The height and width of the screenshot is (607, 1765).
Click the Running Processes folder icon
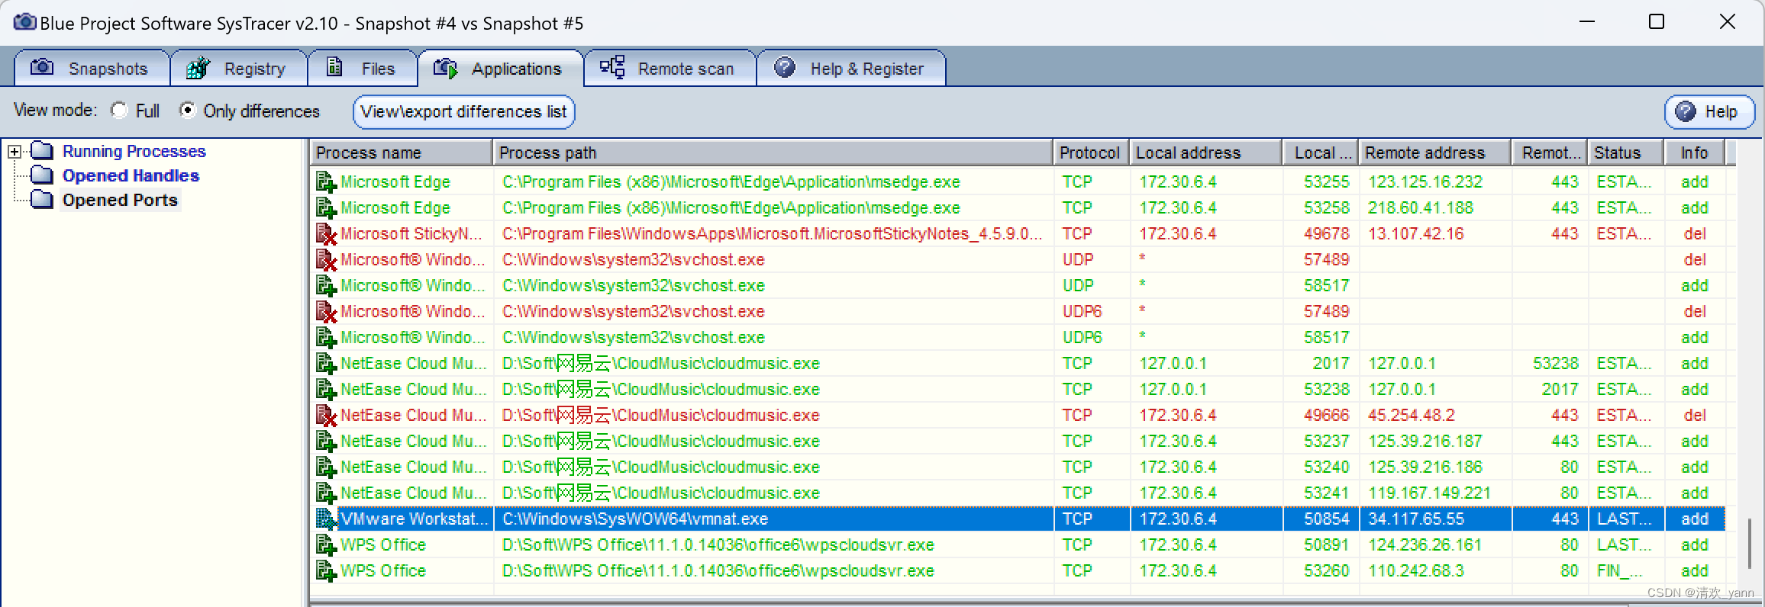(x=42, y=151)
